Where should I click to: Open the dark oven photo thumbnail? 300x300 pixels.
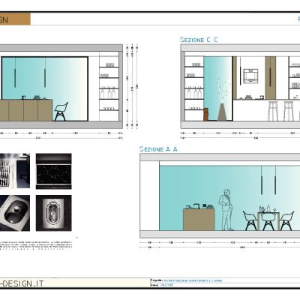(x=54, y=171)
